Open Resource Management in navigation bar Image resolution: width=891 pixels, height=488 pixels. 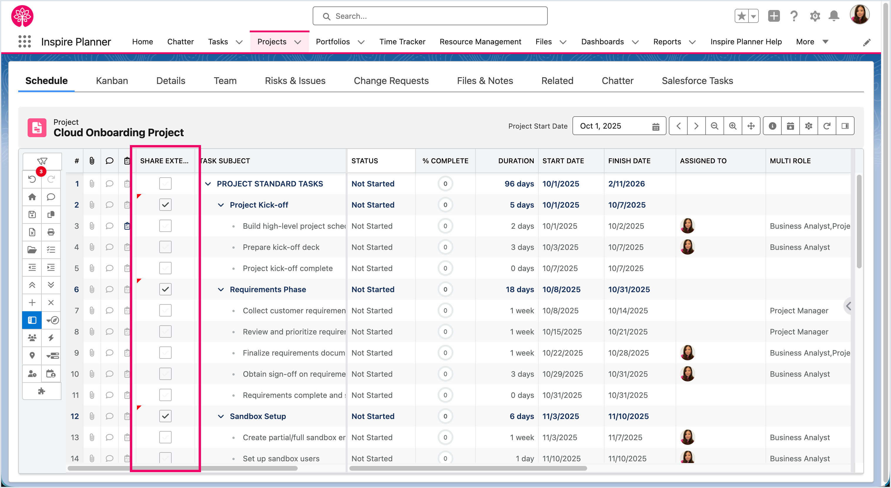coord(480,42)
